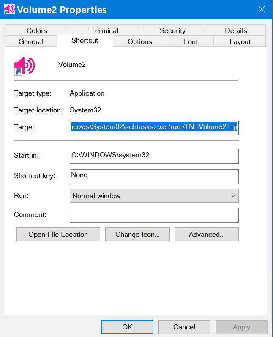The width and height of the screenshot is (273, 337).
Task: Switch to the General tab
Action: 31,41
